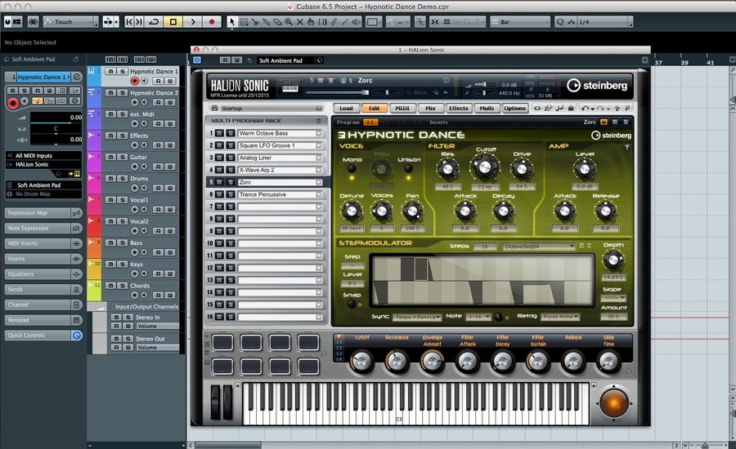
Task: Solo the Drums track
Action: pos(122,179)
